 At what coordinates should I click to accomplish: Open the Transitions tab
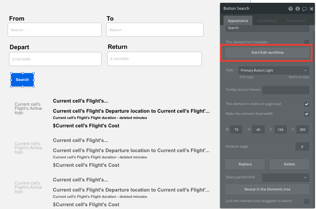[x=296, y=21]
